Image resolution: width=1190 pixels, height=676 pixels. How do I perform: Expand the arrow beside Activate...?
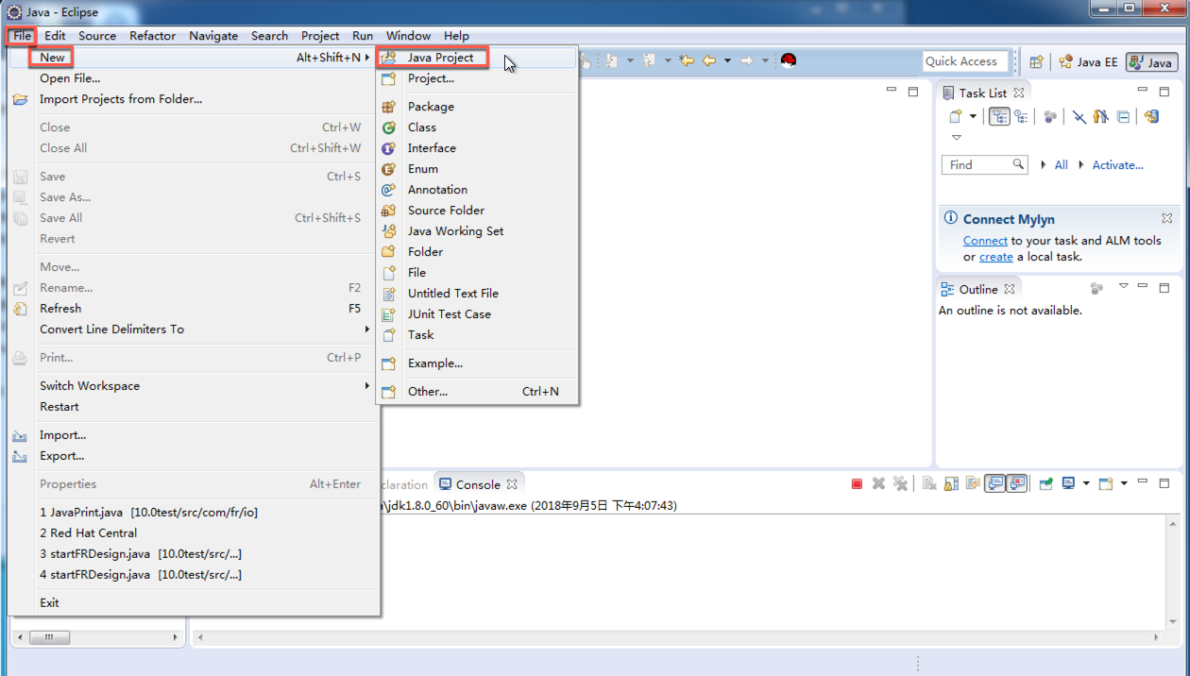(x=1079, y=164)
